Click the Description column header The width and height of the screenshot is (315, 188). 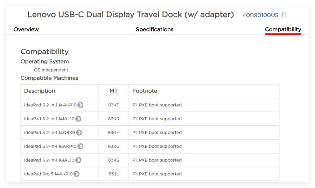40,91
